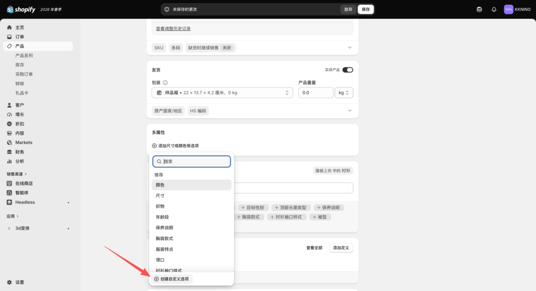536x291 pixels.
Task: Go to 主页 in the sidebar
Action: pos(19,27)
